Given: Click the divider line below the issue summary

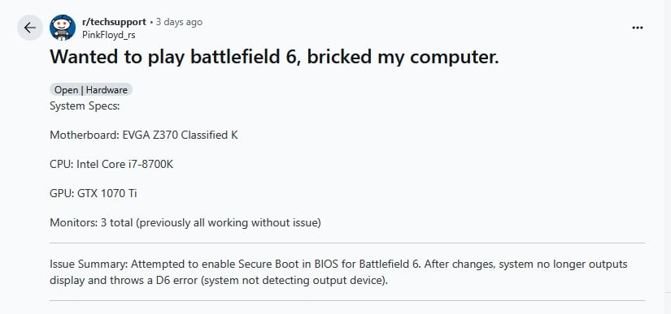Looking at the screenshot, I should click(347, 300).
